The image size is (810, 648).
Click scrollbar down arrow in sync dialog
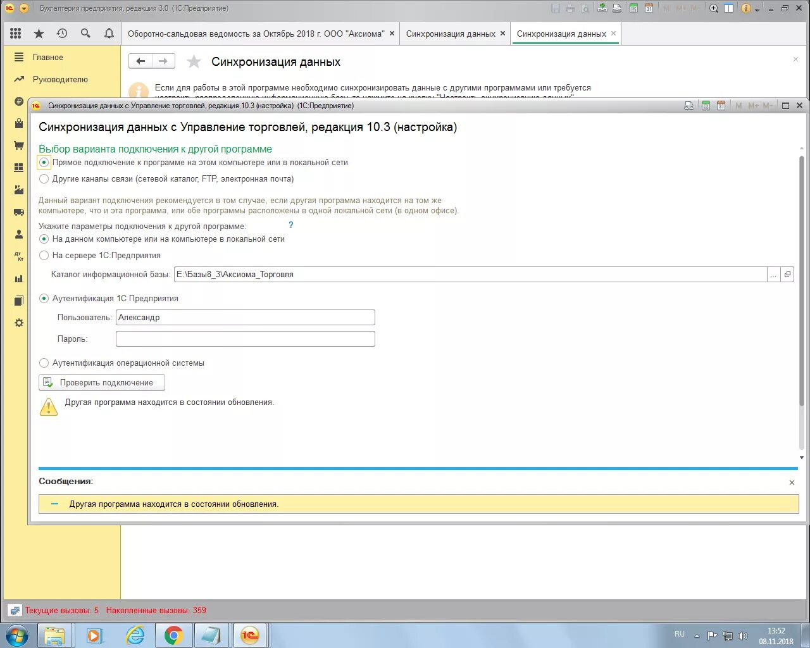click(x=802, y=457)
